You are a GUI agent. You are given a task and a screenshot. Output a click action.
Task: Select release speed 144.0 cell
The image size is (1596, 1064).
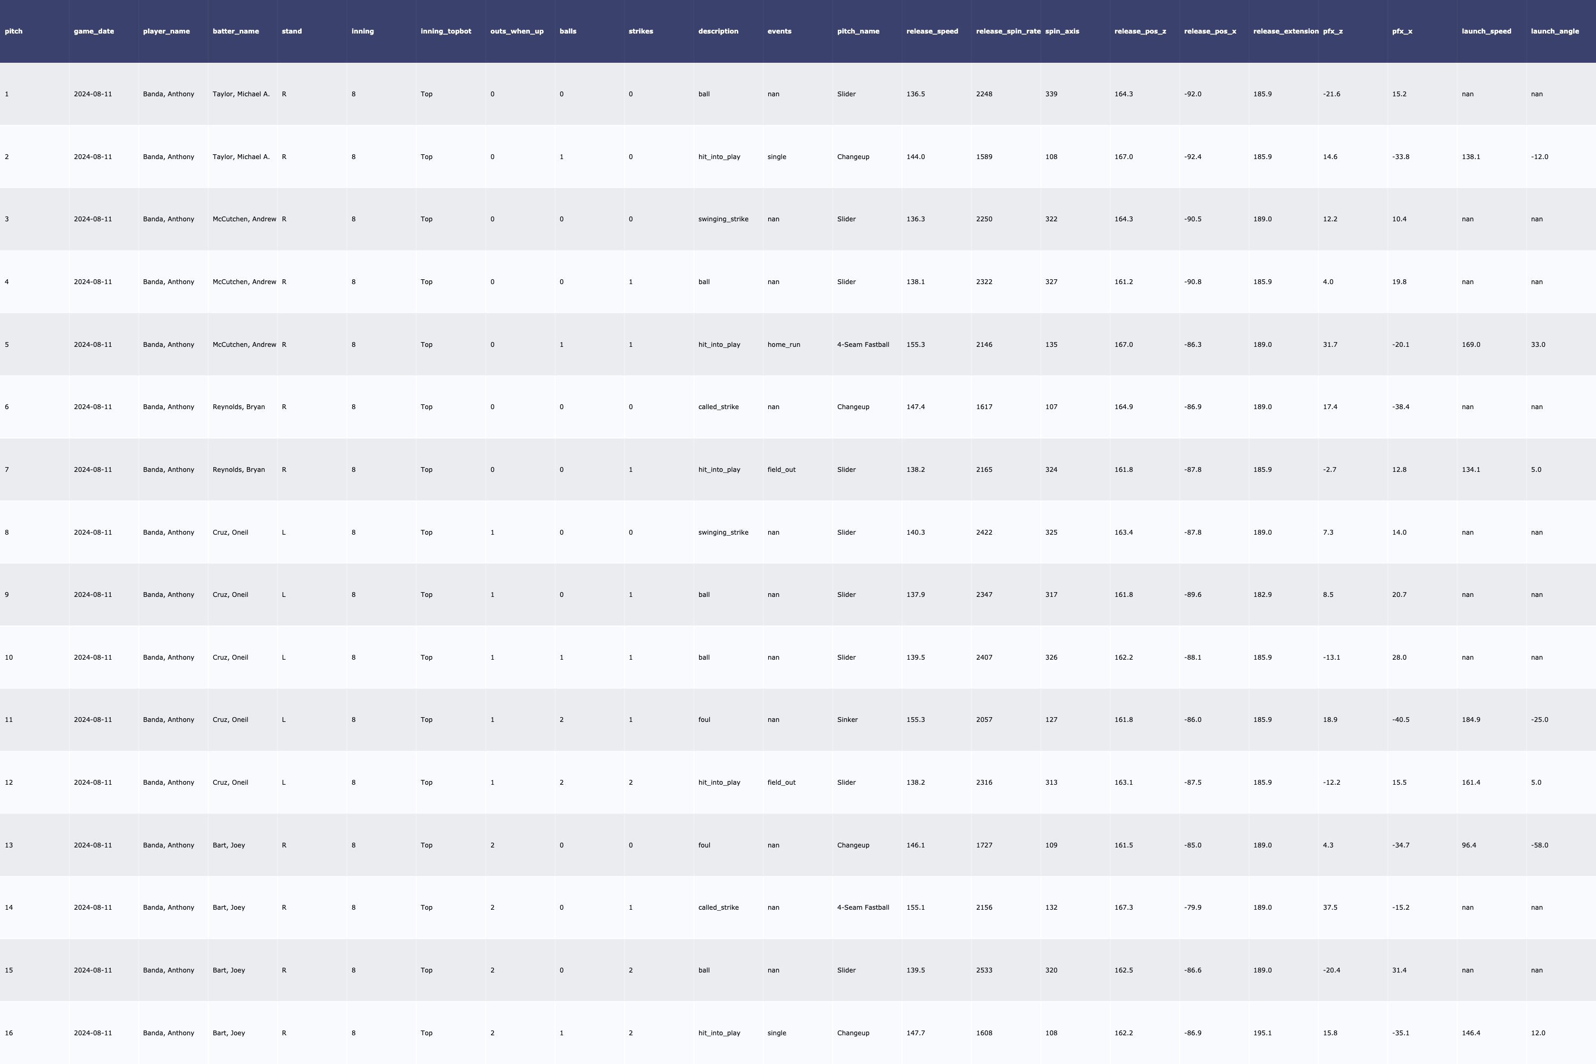click(x=916, y=157)
